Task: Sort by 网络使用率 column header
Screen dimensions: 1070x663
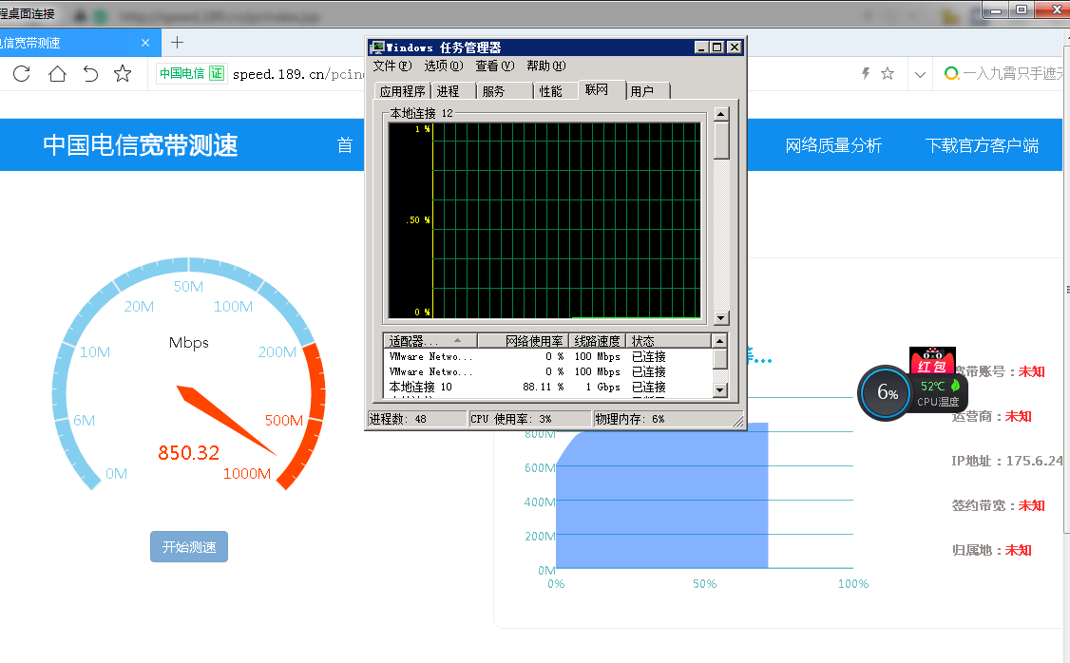Action: pos(524,340)
